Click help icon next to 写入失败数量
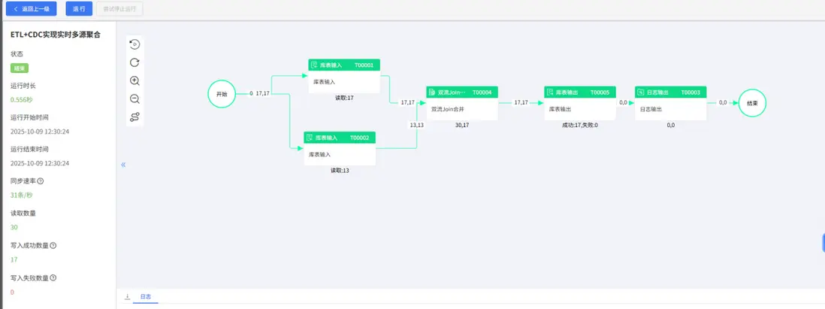 coord(53,277)
